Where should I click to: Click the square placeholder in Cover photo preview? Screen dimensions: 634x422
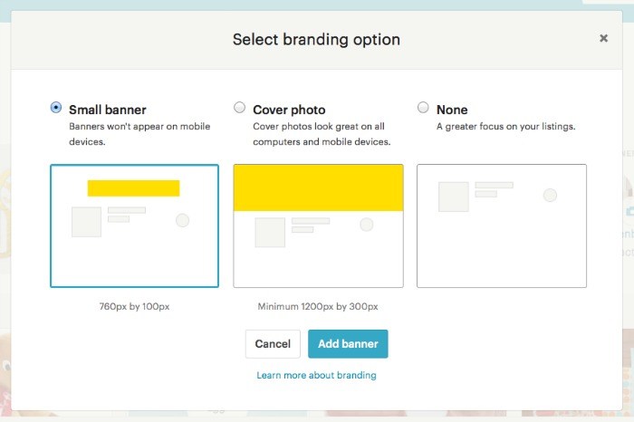(x=270, y=232)
